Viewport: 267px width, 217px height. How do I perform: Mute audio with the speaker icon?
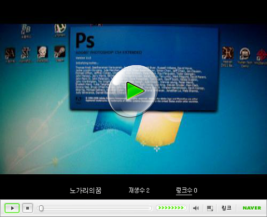(196, 208)
